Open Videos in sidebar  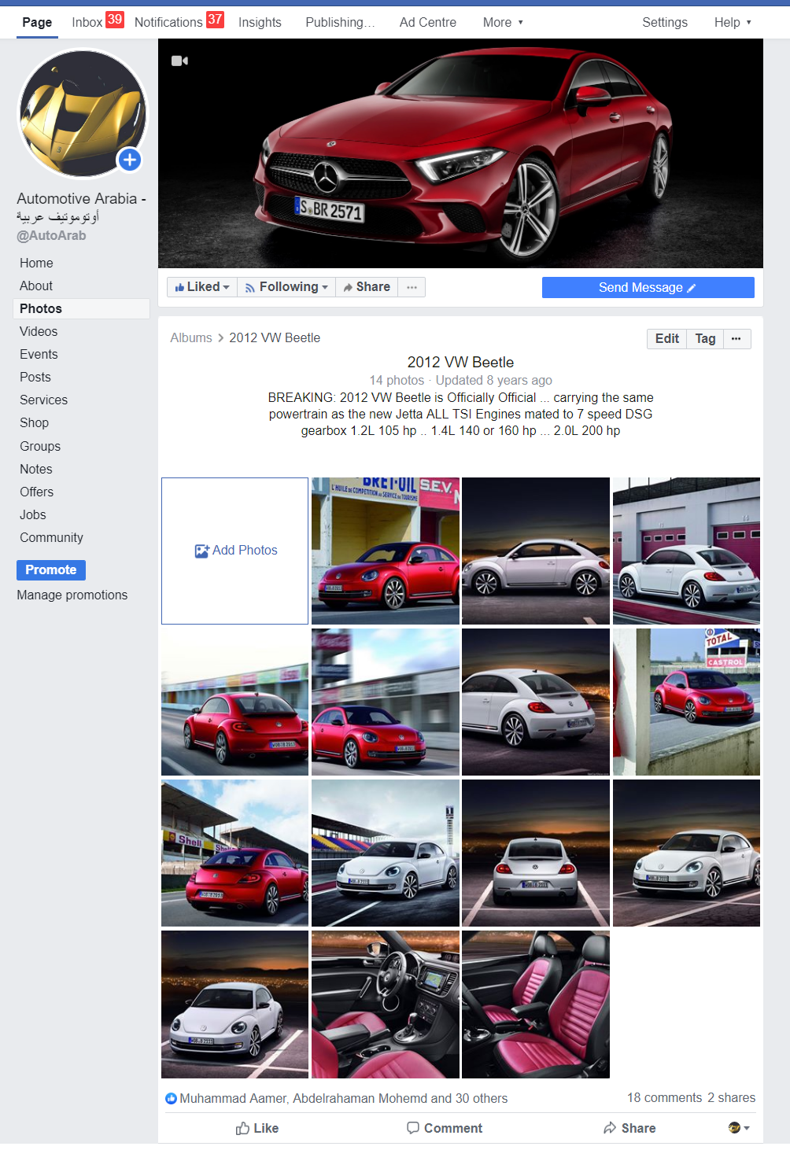click(39, 331)
